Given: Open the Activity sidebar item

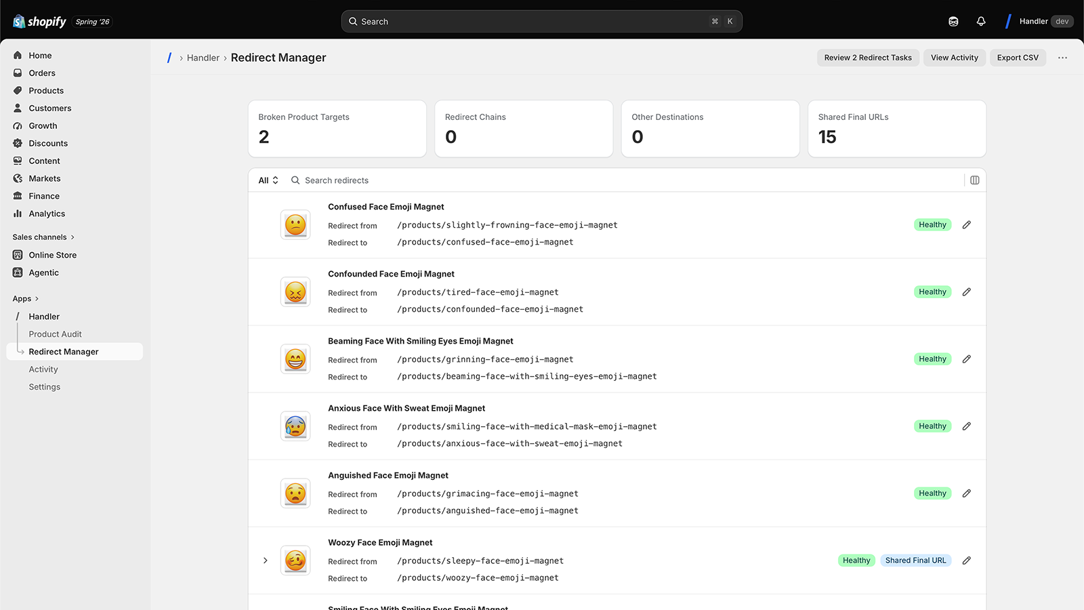Looking at the screenshot, I should (43, 369).
